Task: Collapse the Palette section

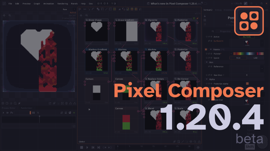Action: click(x=211, y=49)
